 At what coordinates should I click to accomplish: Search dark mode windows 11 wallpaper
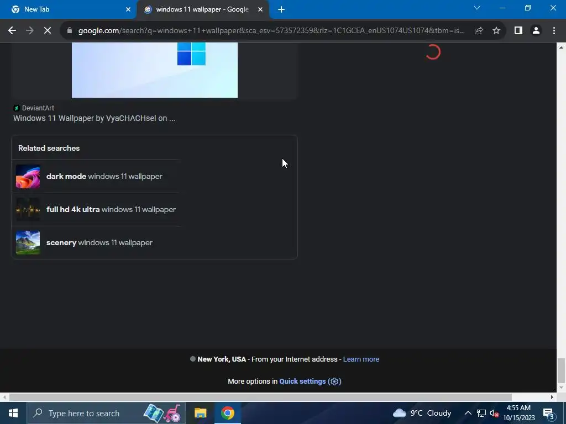(x=96, y=176)
